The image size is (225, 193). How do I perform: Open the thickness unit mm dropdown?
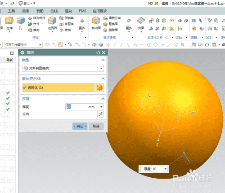click(101, 107)
